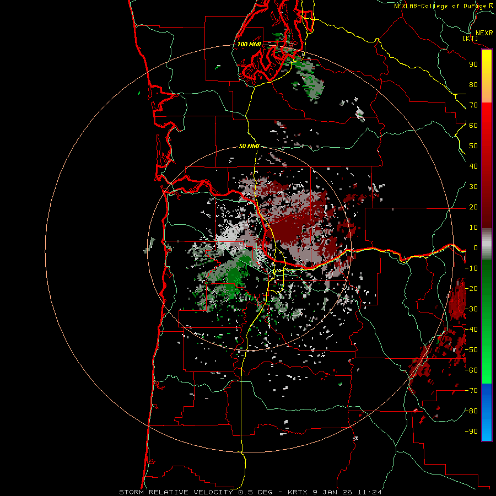The image size is (496, 496).
Task: Click the "KRTX" radar site identifier
Action: tap(298, 492)
